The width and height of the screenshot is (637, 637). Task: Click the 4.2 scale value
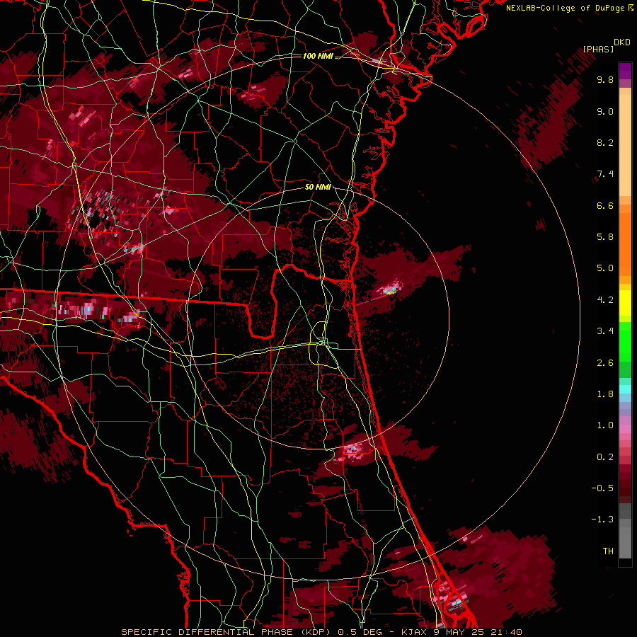pyautogui.click(x=605, y=300)
